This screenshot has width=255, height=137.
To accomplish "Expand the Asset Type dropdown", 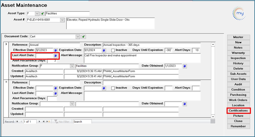I will click(x=37, y=14).
